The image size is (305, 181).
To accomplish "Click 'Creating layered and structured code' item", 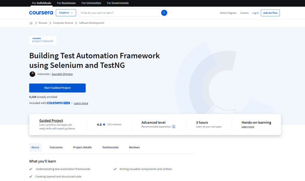I will tap(58, 177).
